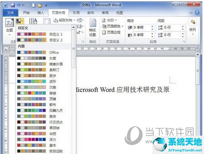Click the Word application icon in title bar

tap(5, 6)
